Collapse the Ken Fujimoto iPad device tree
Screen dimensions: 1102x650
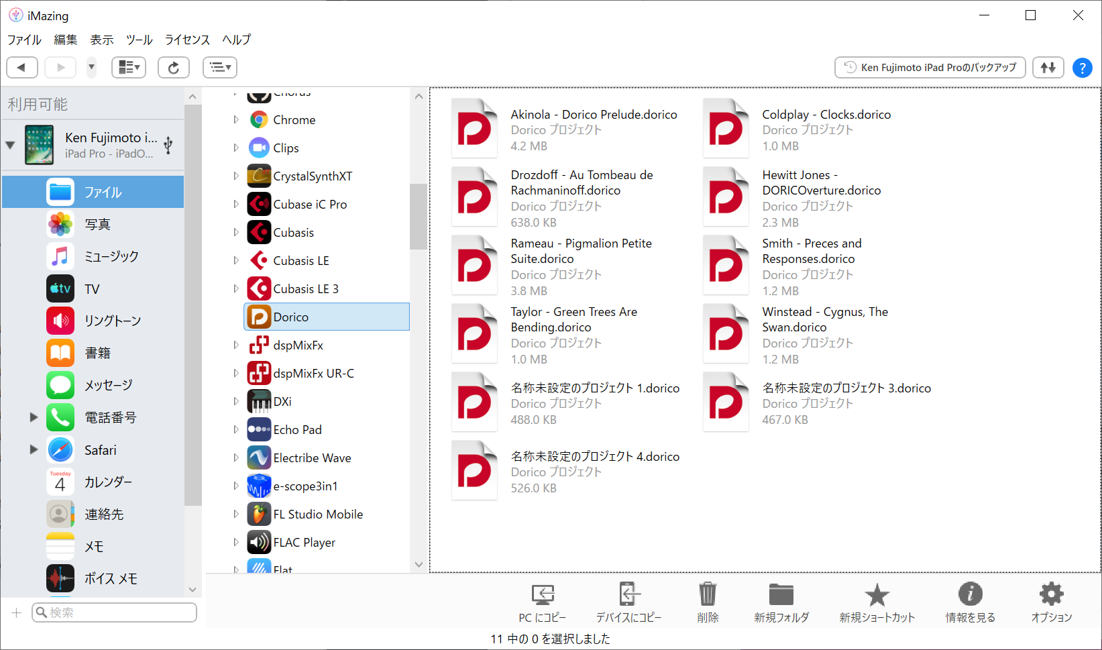(10, 145)
